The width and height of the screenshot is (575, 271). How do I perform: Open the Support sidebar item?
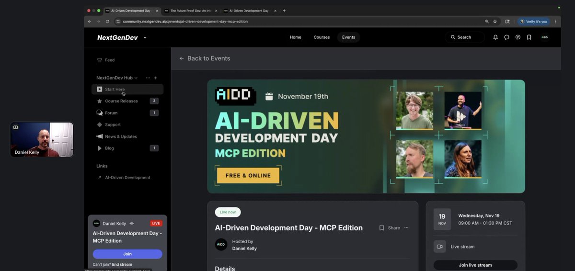tap(127, 124)
